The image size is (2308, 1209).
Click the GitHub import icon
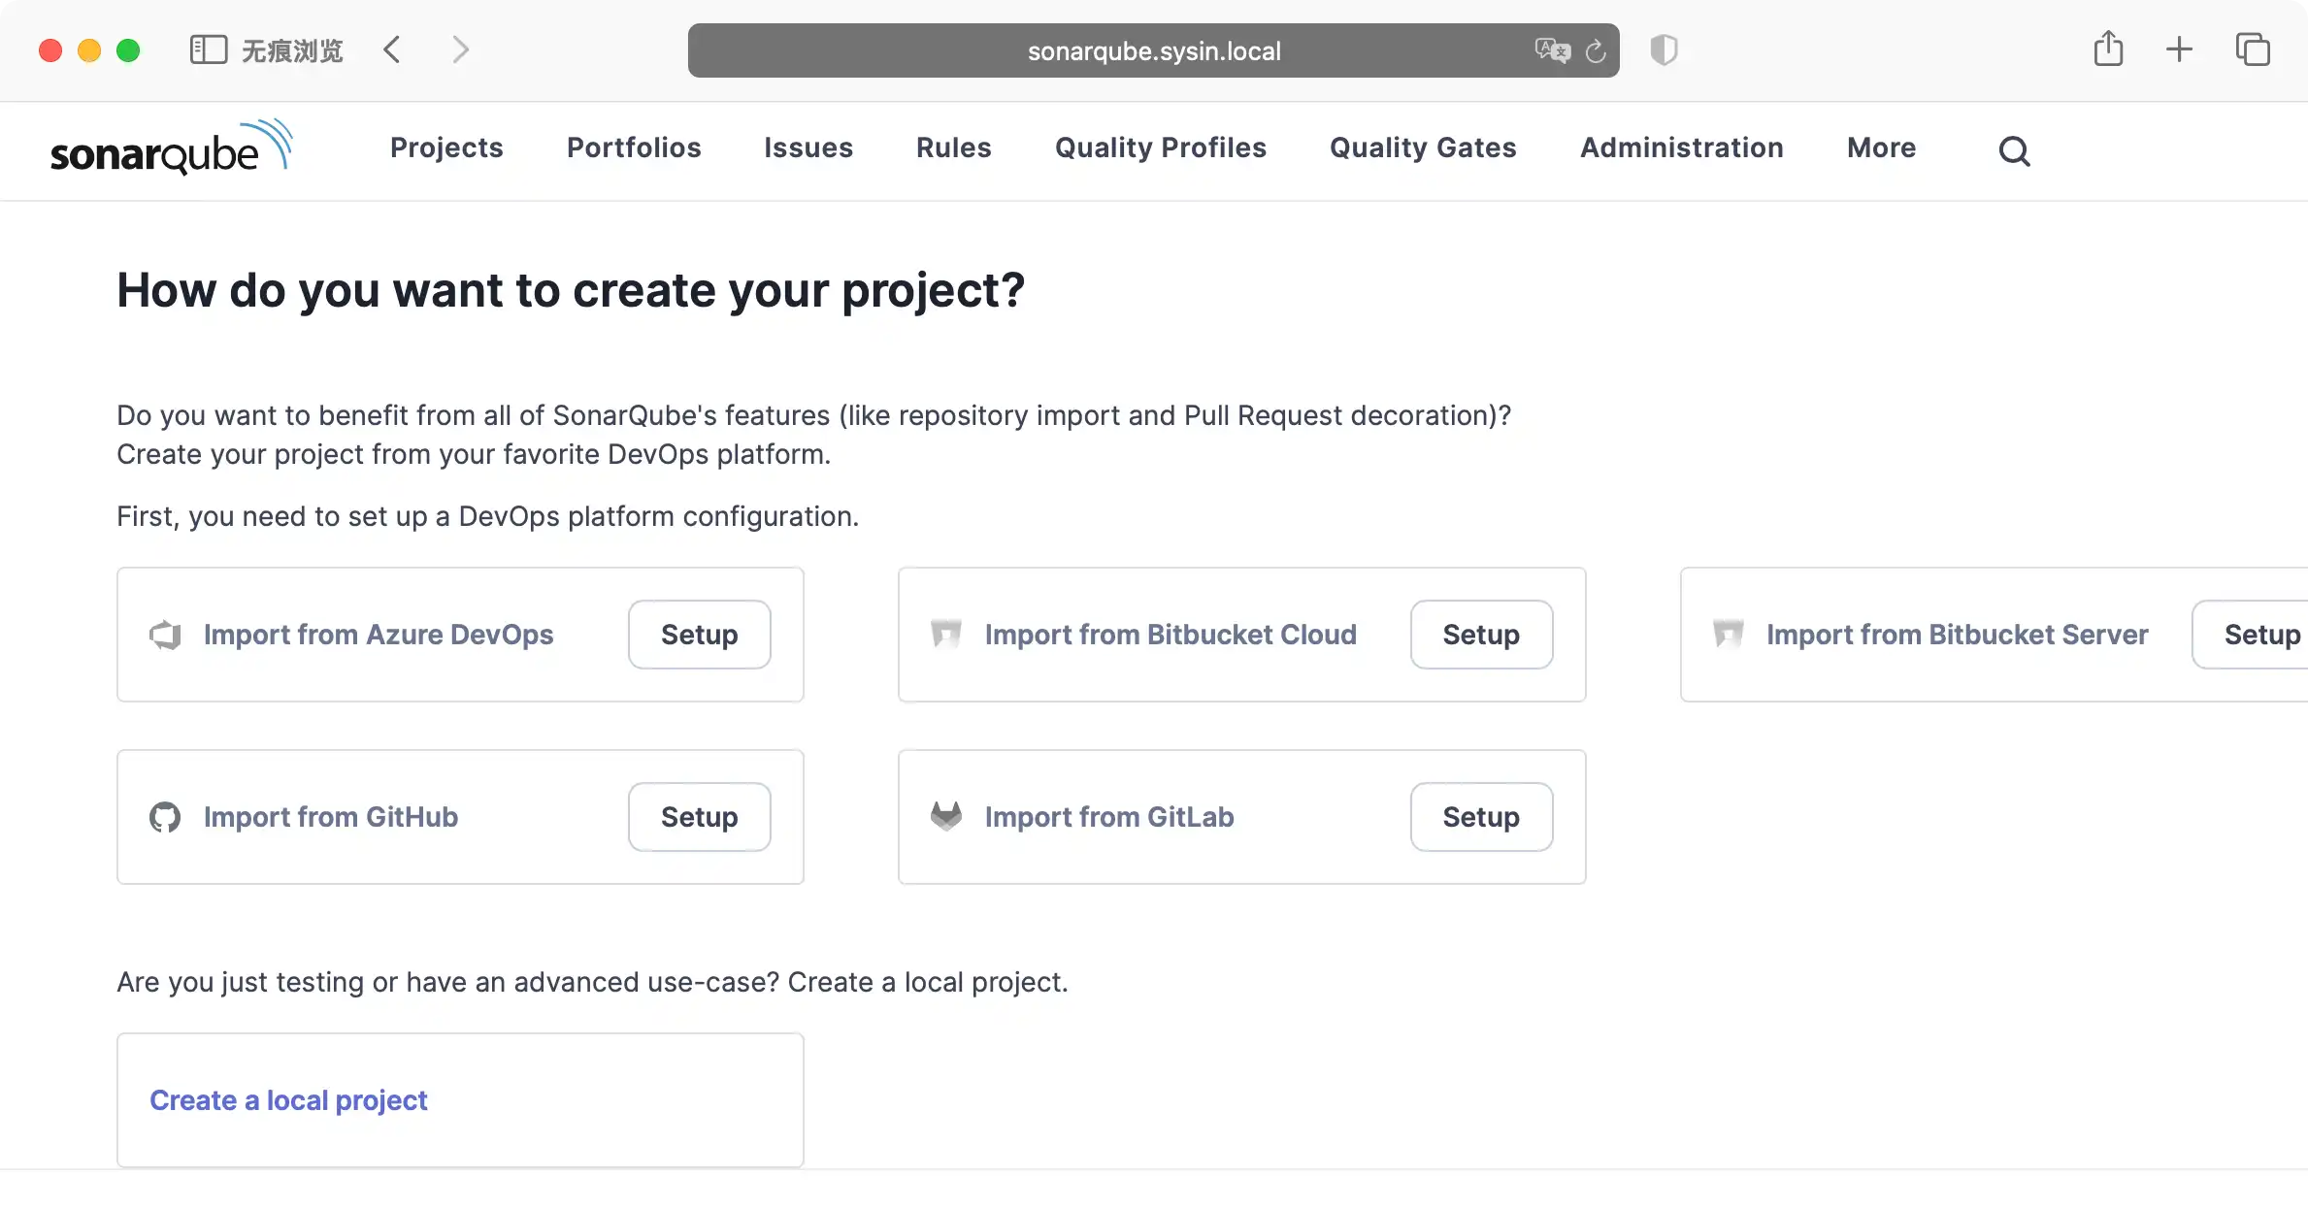tap(165, 815)
